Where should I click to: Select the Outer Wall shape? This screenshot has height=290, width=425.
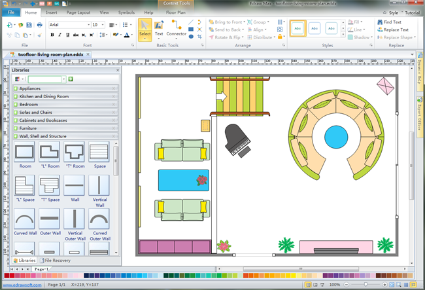pyautogui.click(x=49, y=220)
